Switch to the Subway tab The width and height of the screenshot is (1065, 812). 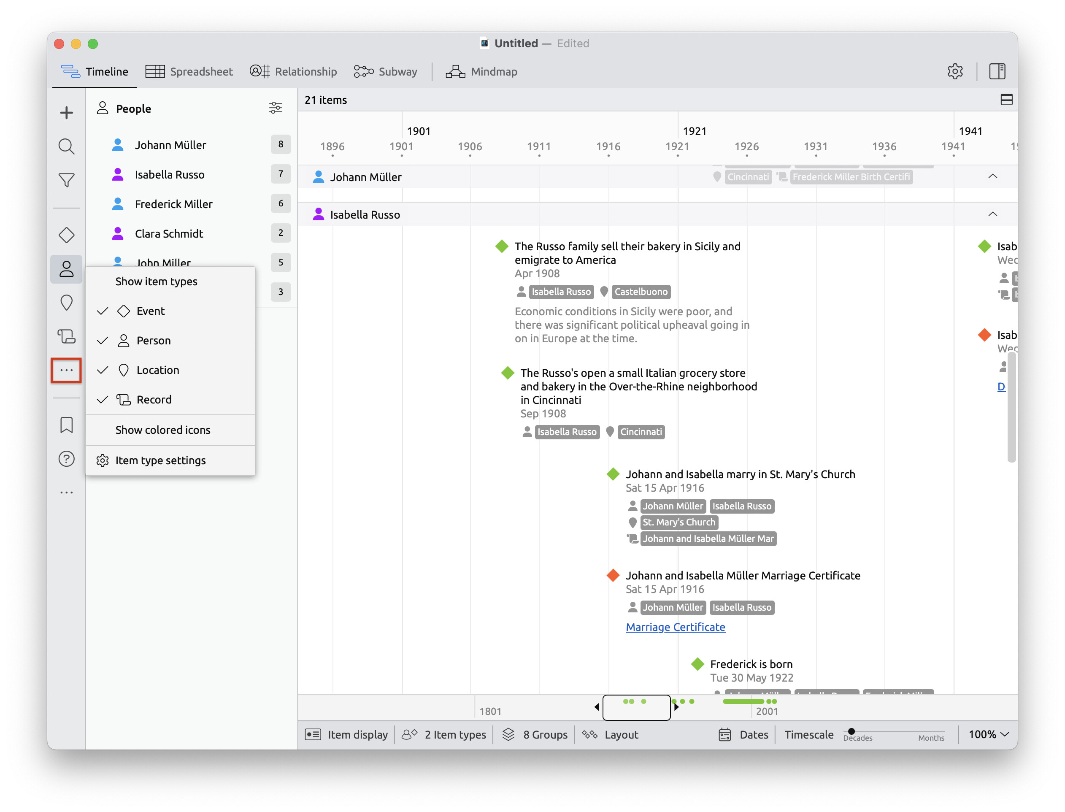385,71
